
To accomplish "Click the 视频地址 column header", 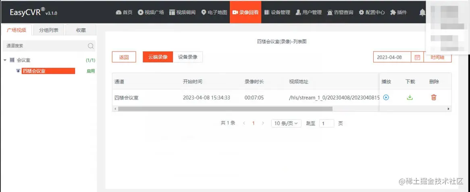I will point(299,81).
